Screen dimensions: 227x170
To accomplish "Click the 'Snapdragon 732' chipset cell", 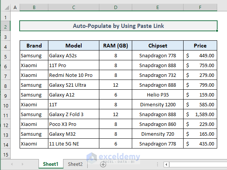I will (158, 75).
